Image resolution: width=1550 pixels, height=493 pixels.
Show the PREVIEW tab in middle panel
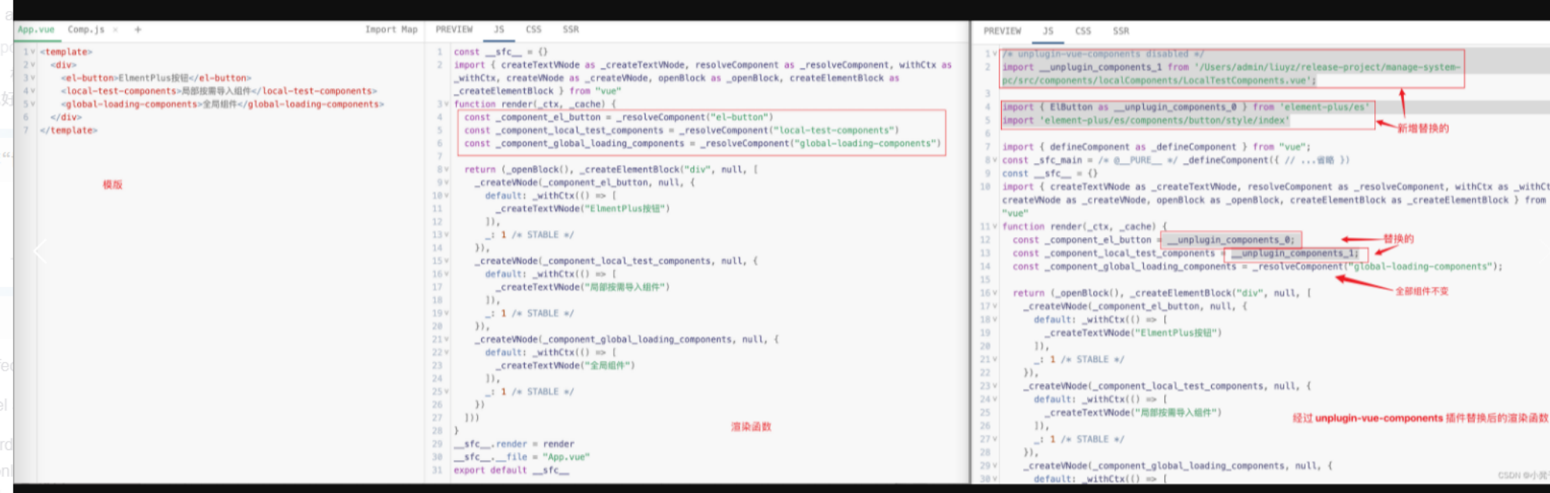tap(454, 30)
